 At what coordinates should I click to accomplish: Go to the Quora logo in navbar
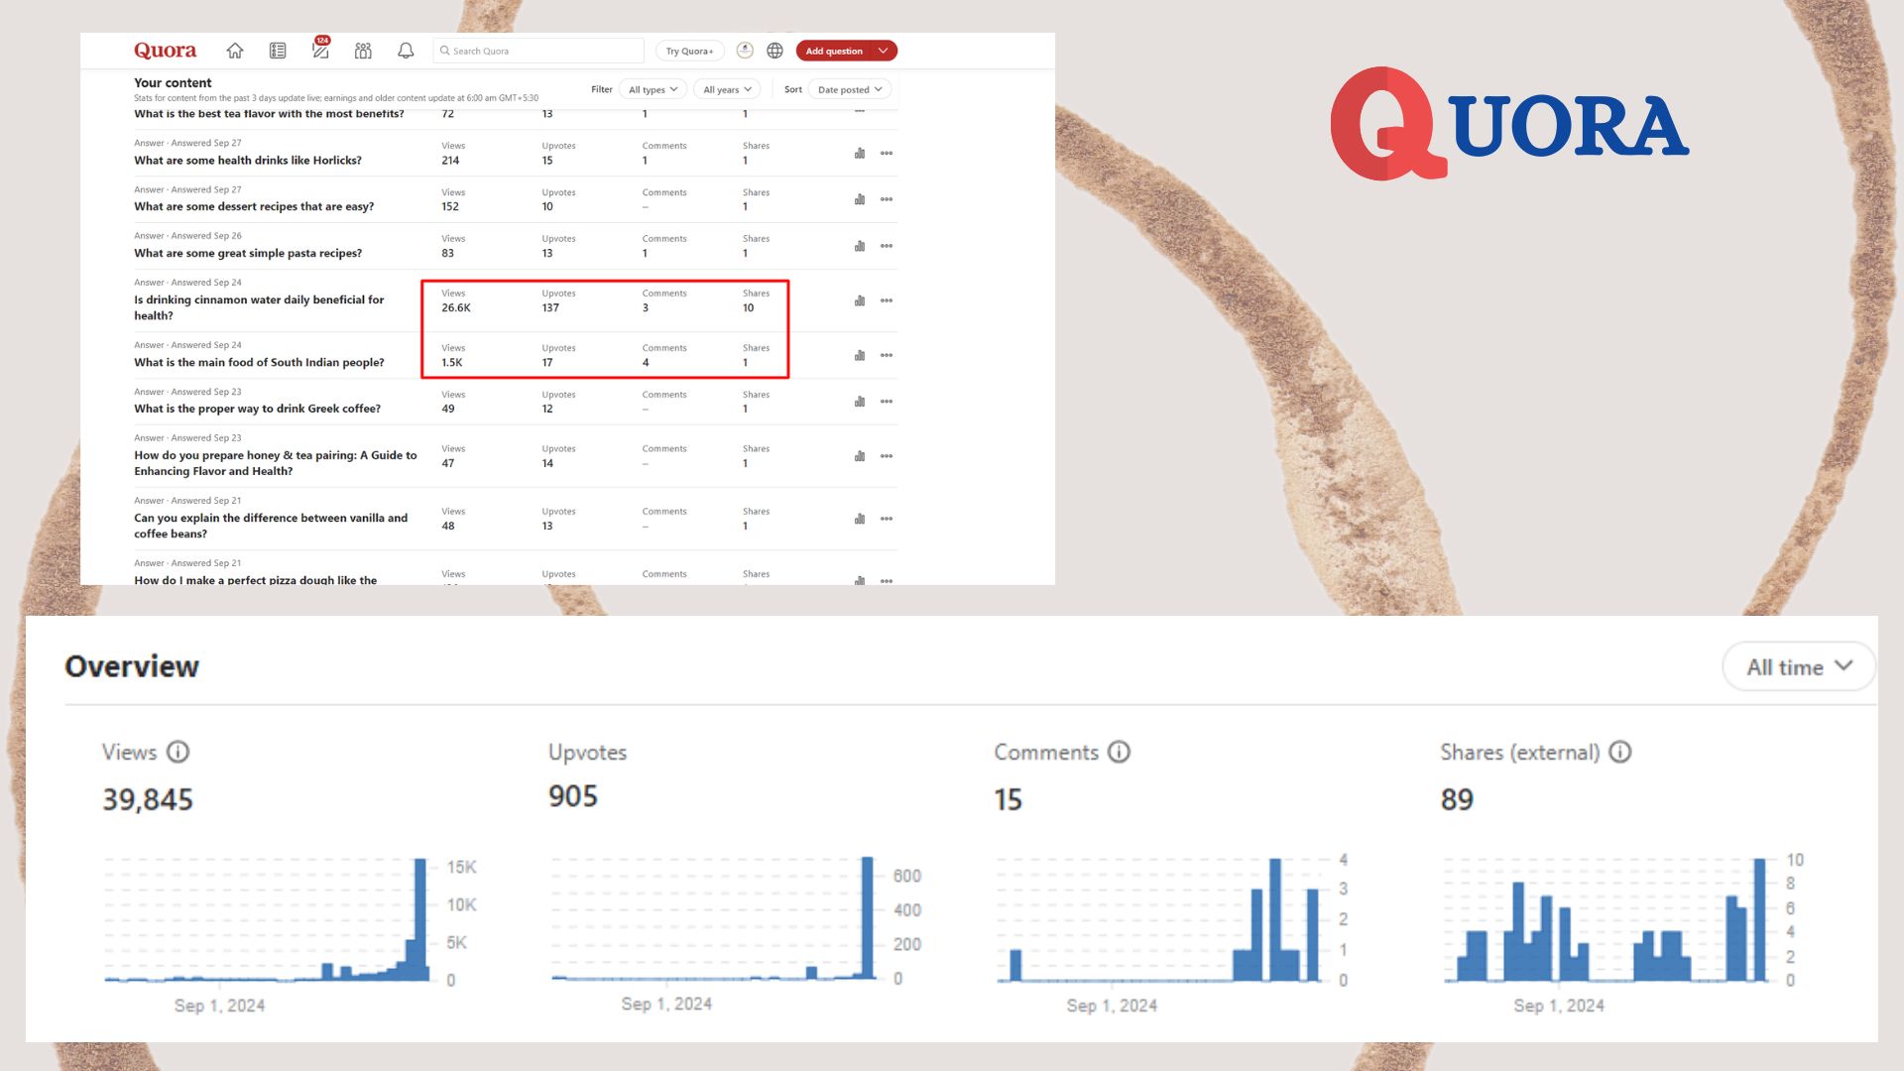pos(165,51)
